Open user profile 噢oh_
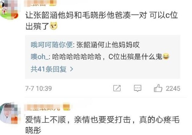 (x=40, y=57)
